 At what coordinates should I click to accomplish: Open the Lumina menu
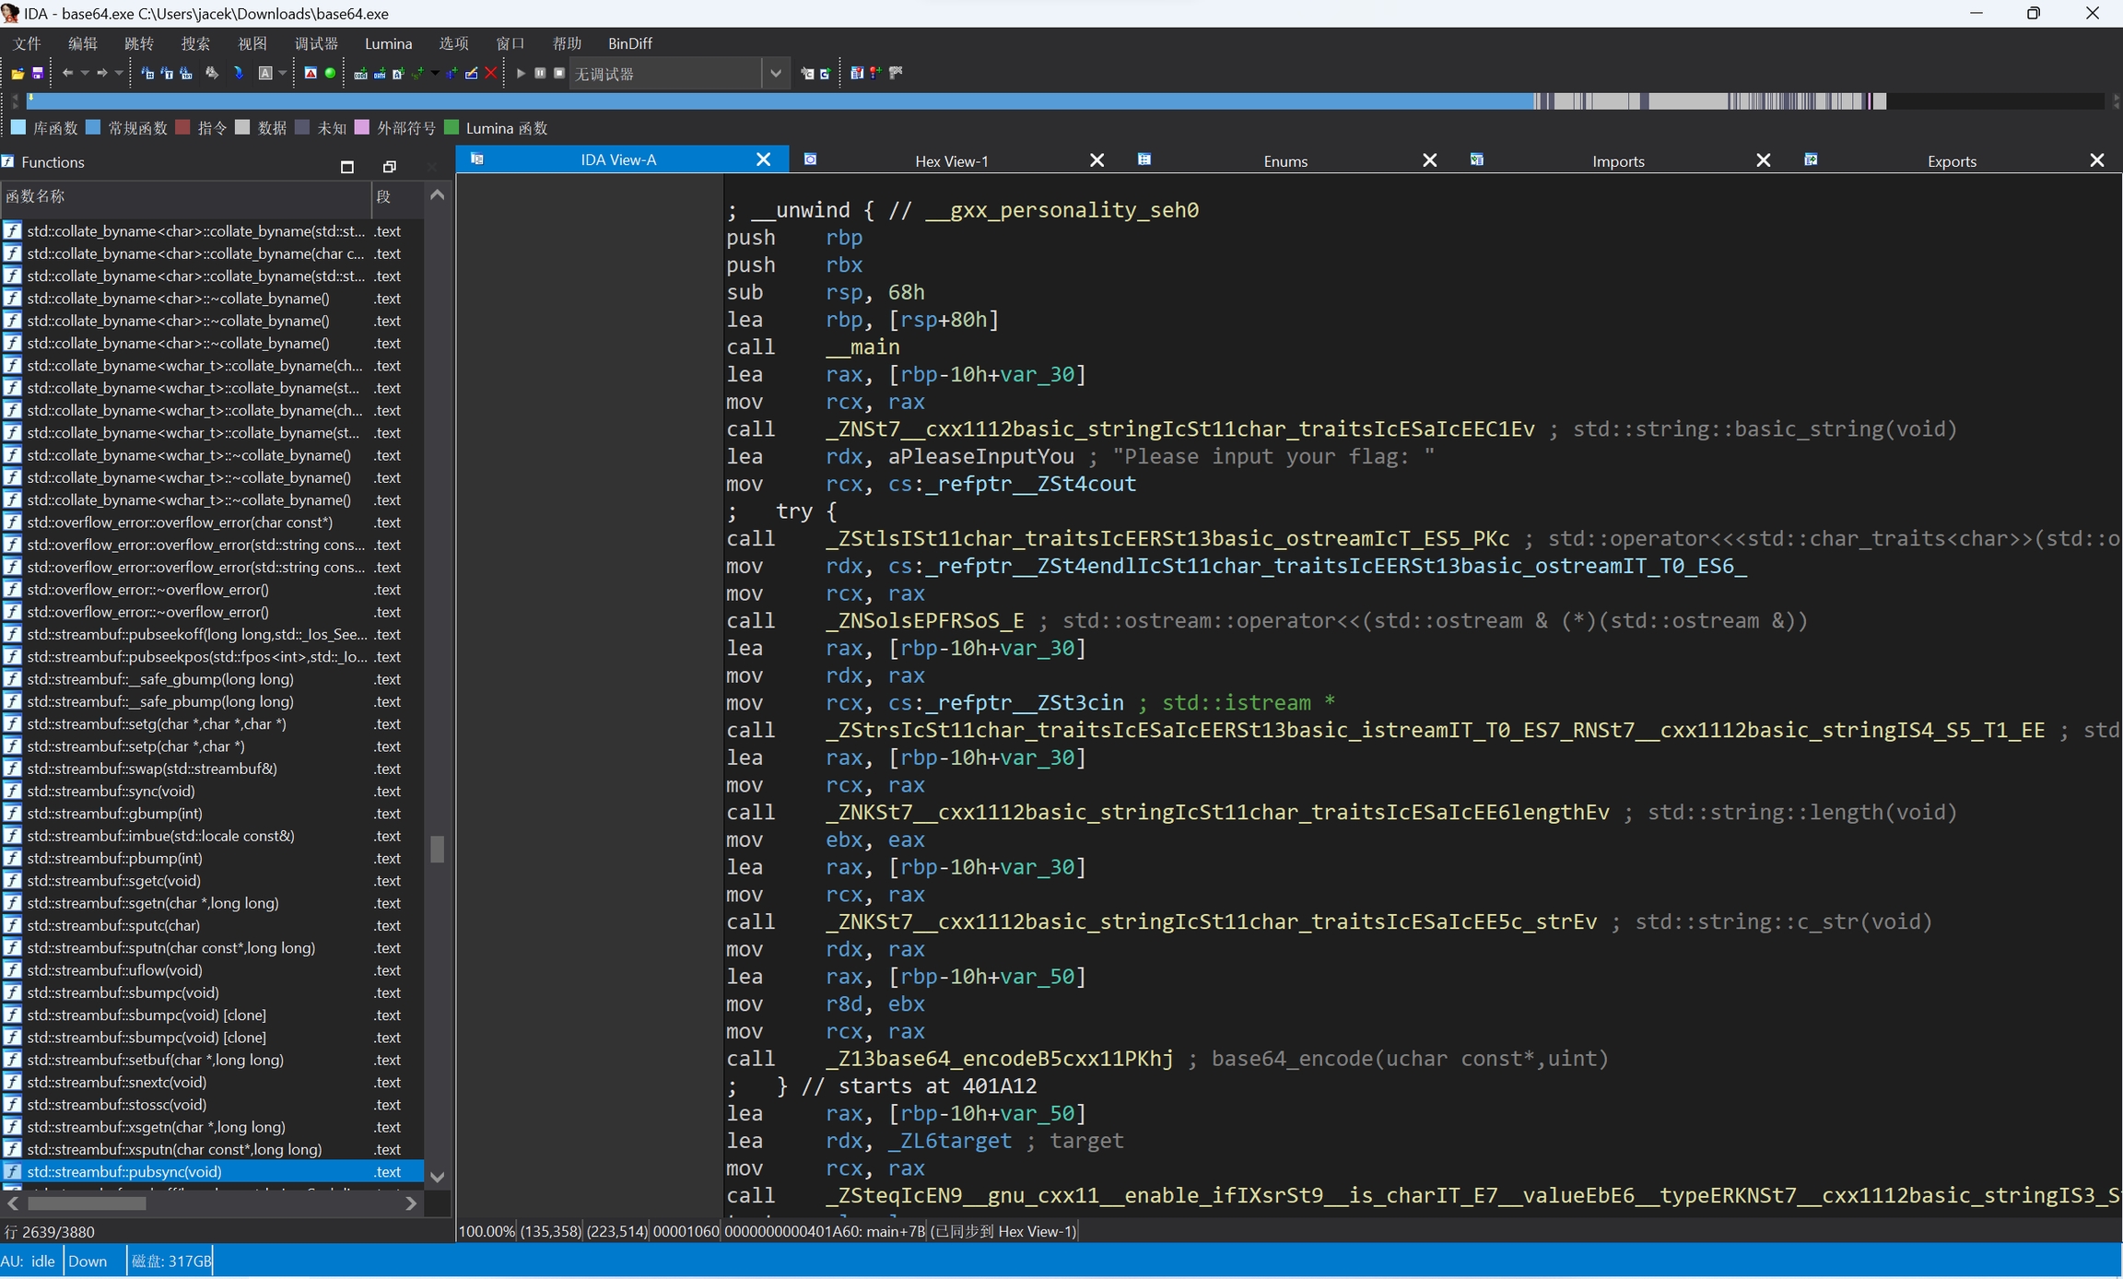(388, 43)
